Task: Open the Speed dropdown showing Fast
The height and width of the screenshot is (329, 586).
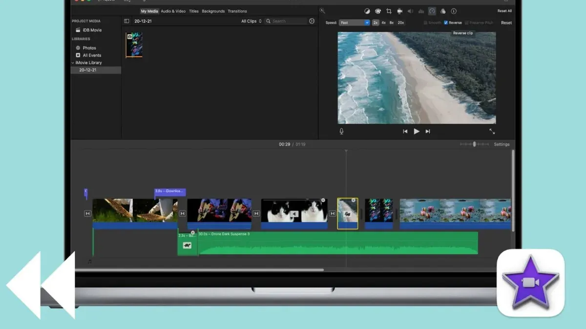Action: point(355,23)
